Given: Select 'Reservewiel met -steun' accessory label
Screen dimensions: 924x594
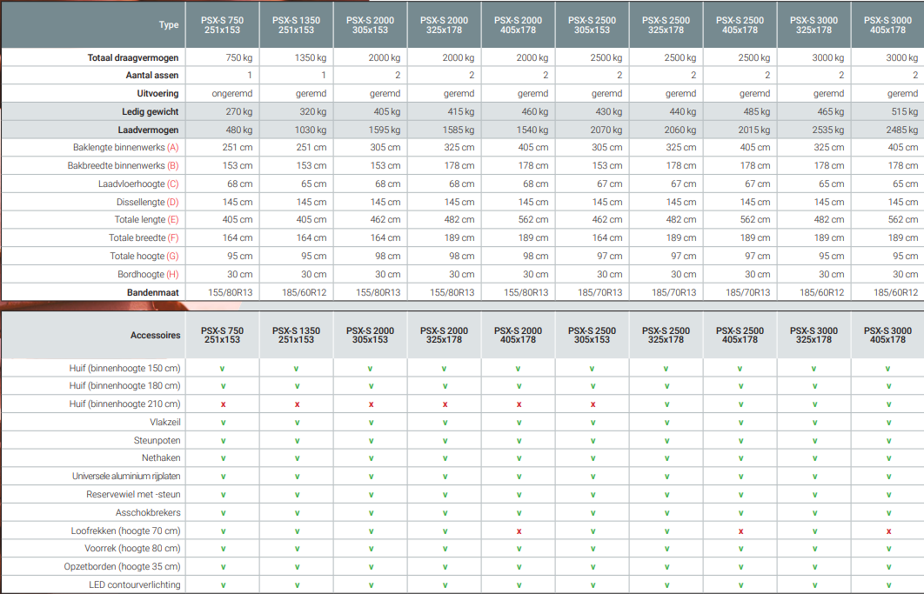Looking at the screenshot, I should pos(133,494).
